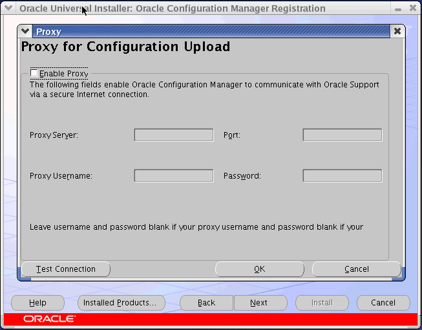Click the Proxy Server input field

pos(174,135)
